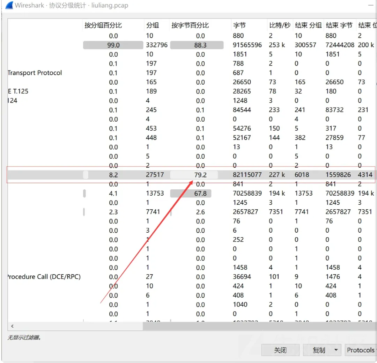The image size is (377, 363).
Task: Click the 27859 end bytes cell
Action: (x=334, y=138)
